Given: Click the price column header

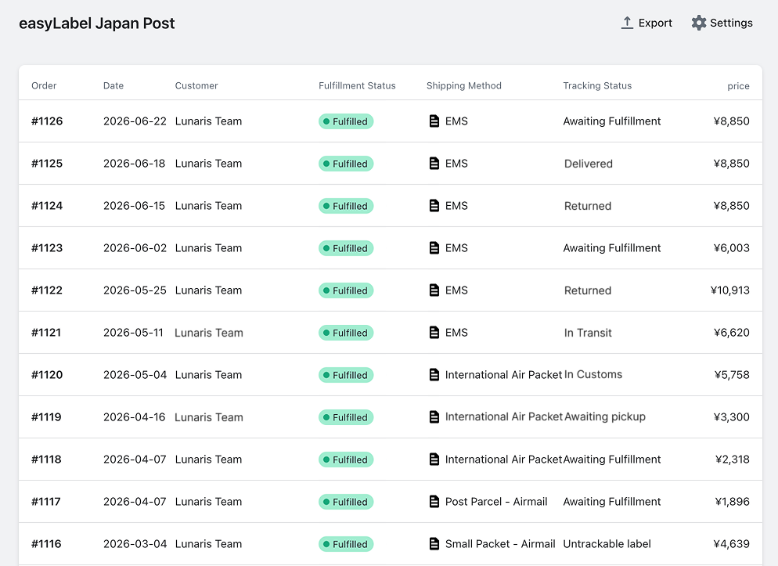Looking at the screenshot, I should pos(738,86).
